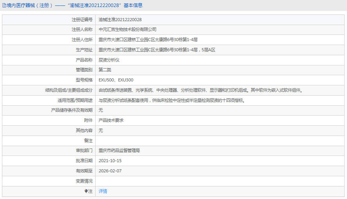Click the 注册证编号 label
The width and height of the screenshot is (347, 199).
point(82,20)
